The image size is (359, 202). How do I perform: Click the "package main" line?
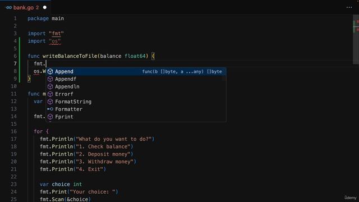point(46,19)
